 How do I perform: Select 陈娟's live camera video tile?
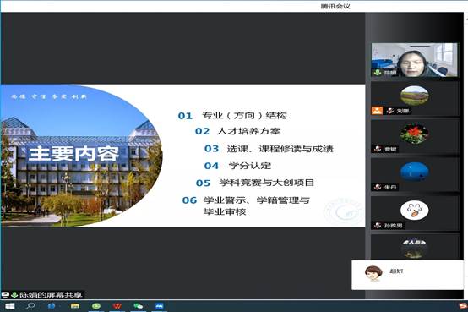point(414,60)
